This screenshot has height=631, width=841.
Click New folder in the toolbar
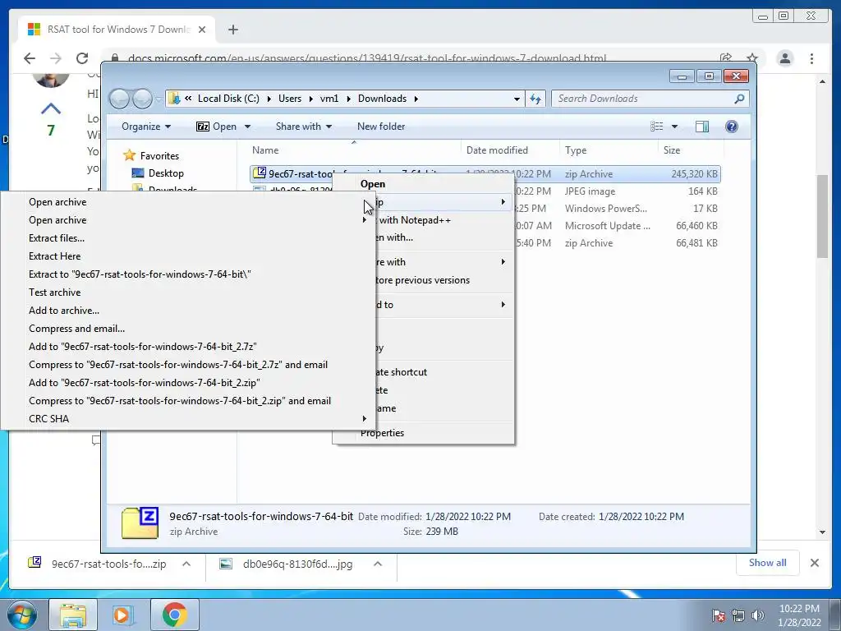point(381,127)
